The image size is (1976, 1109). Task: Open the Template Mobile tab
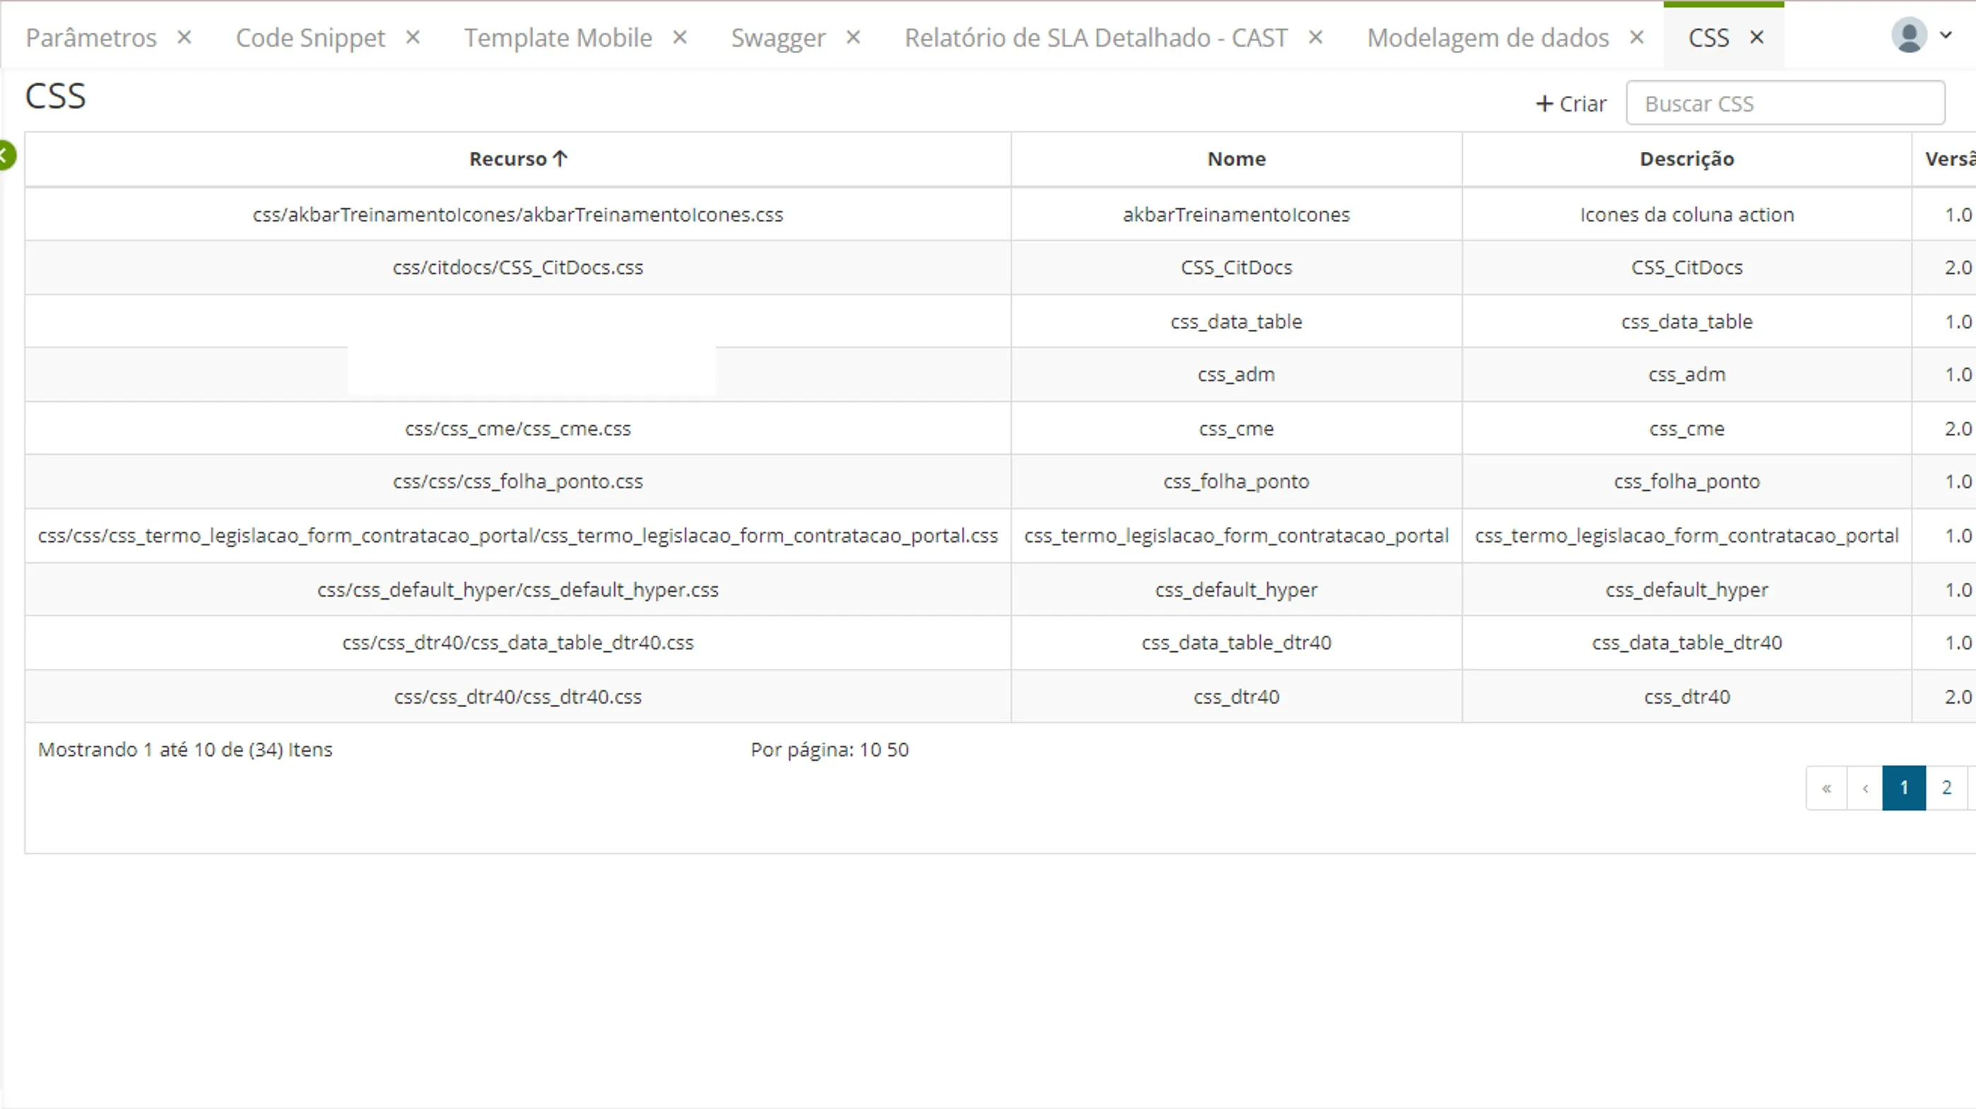coord(558,37)
